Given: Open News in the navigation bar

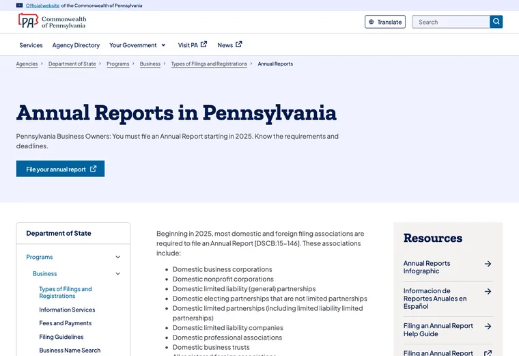Looking at the screenshot, I should pos(225,45).
